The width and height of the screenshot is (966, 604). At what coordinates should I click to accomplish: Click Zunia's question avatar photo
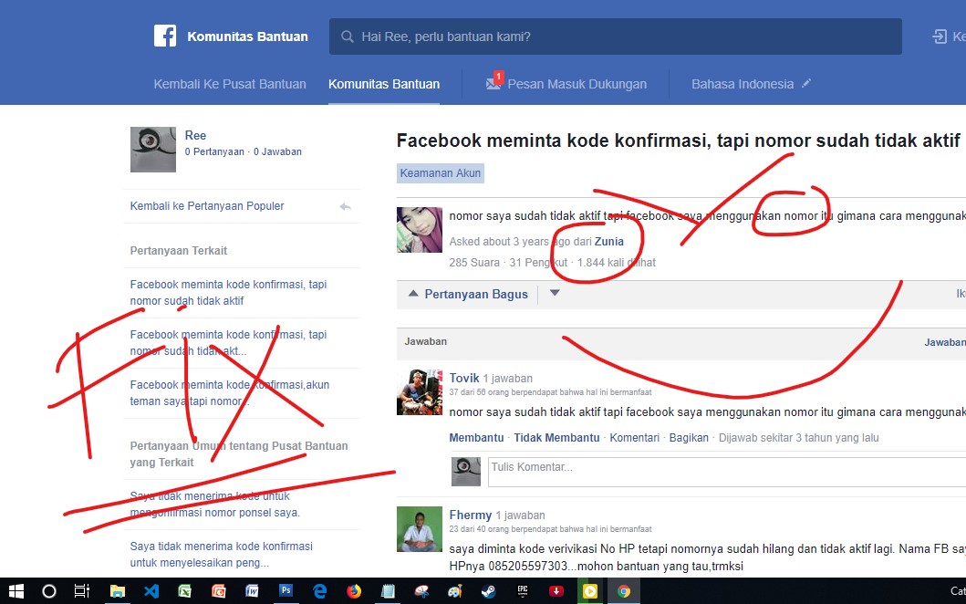coord(420,230)
